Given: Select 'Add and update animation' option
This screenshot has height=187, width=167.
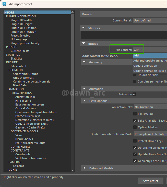Looking at the screenshot, I should coord(150,61).
